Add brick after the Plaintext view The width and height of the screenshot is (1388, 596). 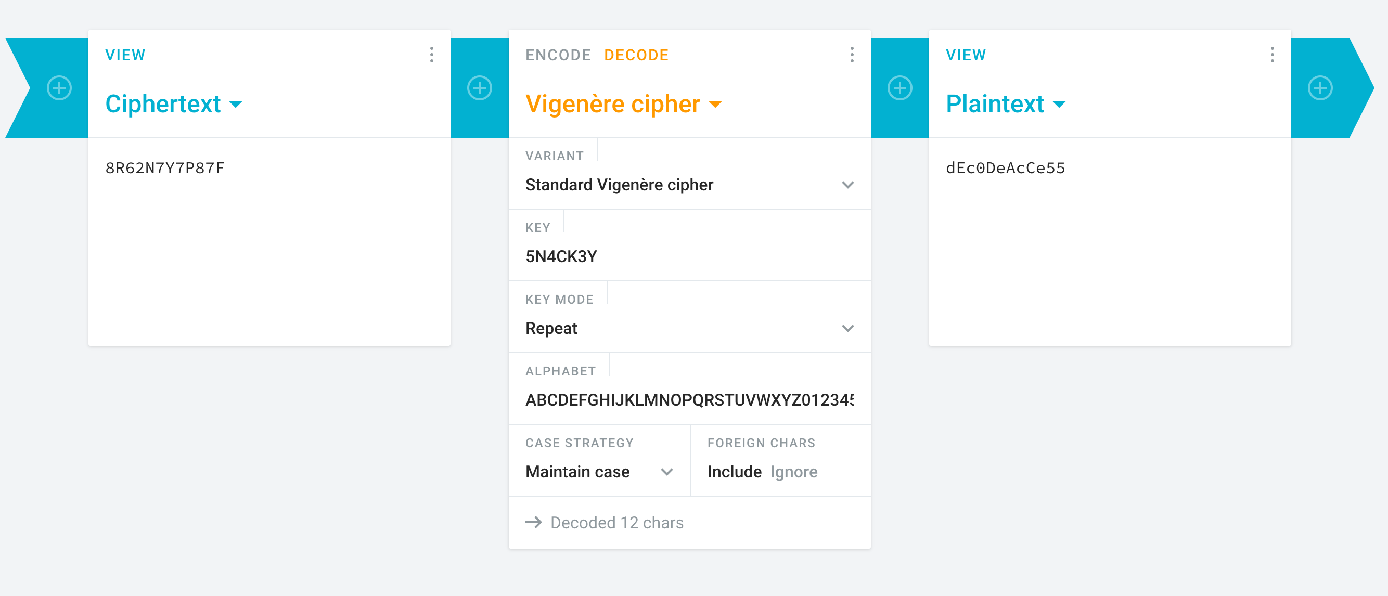[x=1320, y=88]
